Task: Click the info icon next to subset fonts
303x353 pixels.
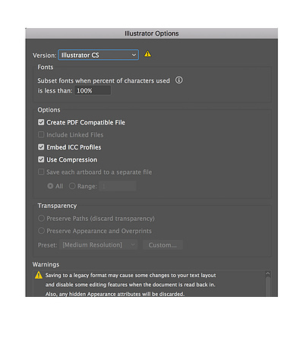Action: 179,80
